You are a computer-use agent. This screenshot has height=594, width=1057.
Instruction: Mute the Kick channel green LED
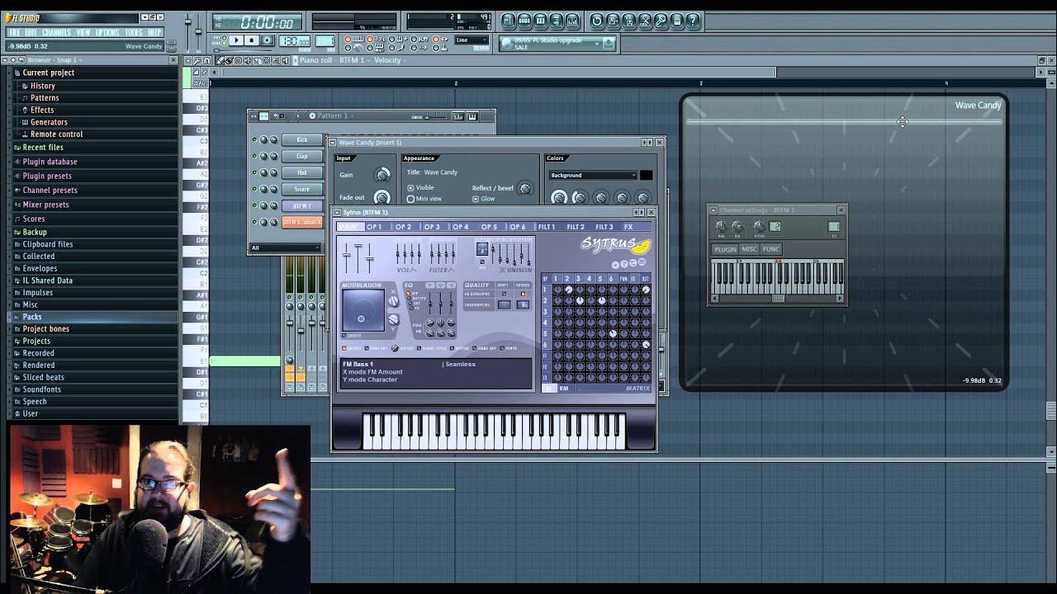click(x=254, y=139)
